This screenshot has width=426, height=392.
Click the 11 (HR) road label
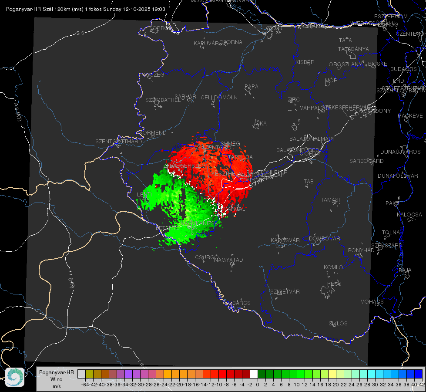(x=71, y=280)
